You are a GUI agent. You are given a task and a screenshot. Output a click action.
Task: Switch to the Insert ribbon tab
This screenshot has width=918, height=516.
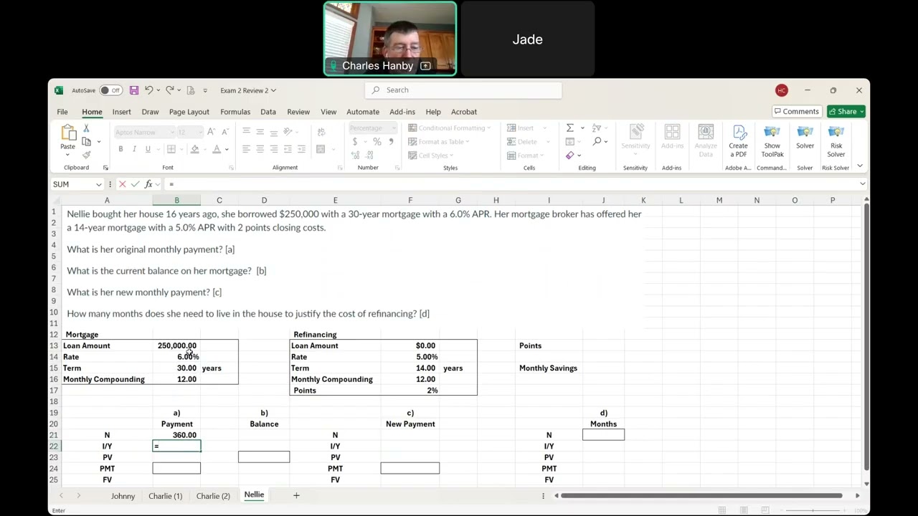tap(121, 112)
